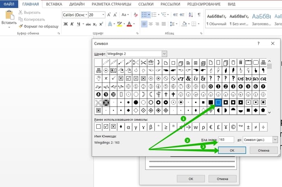Click the Format Painter (Формат по образцу) icon
The height and width of the screenshot is (187, 282).
[x=21, y=27]
